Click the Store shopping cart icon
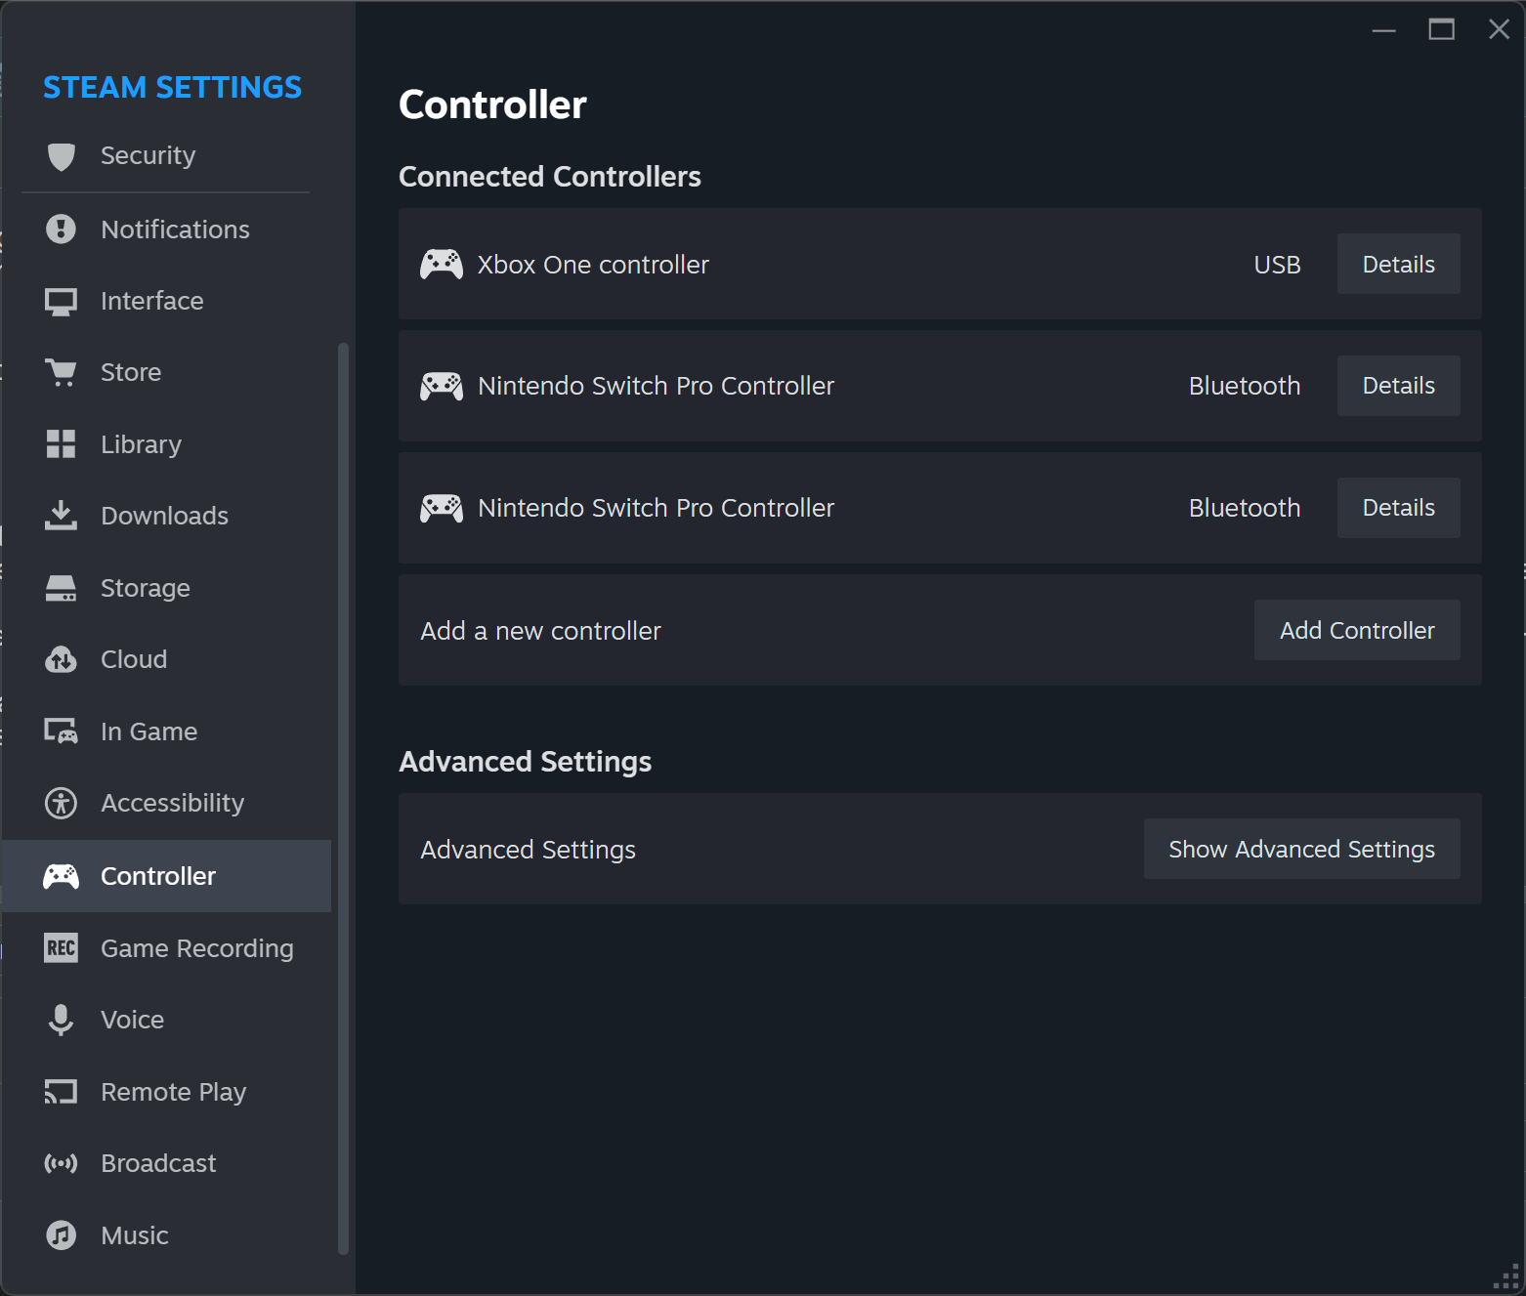Image resolution: width=1526 pixels, height=1296 pixels. point(61,372)
